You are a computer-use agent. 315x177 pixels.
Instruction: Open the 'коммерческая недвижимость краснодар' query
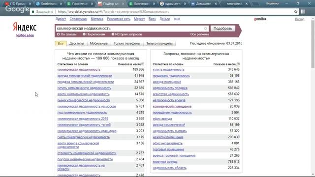coord(87,131)
